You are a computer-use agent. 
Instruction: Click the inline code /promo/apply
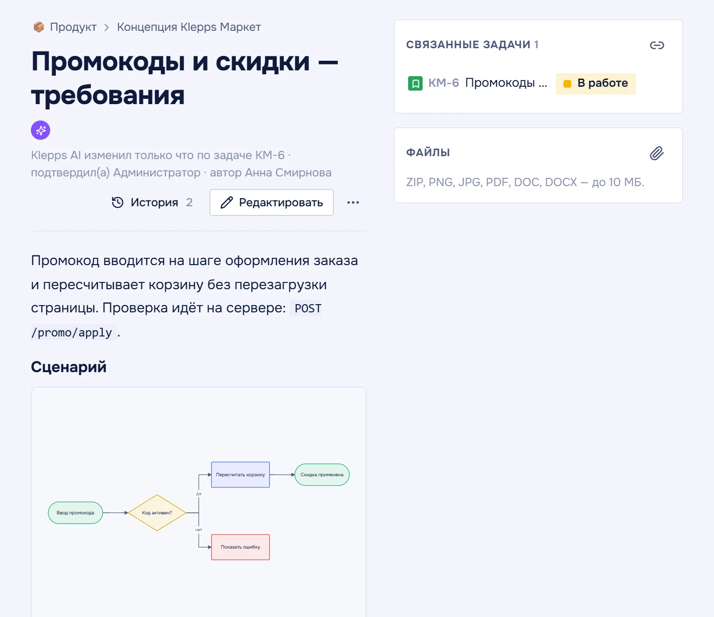[71, 333]
